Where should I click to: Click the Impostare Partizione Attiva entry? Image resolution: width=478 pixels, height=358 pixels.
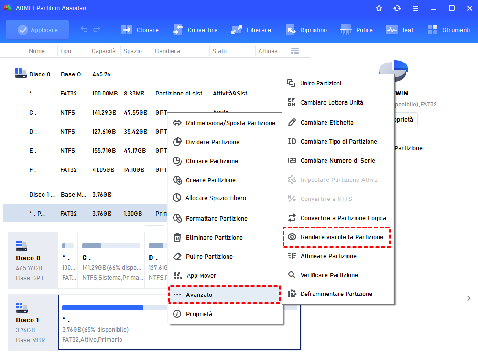click(x=338, y=180)
